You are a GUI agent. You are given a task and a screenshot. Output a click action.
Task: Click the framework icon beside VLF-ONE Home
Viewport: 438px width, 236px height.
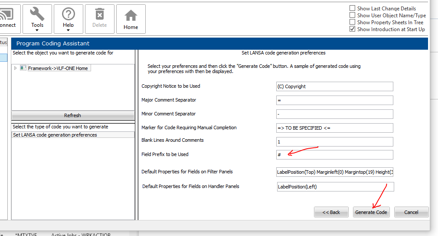click(23, 68)
